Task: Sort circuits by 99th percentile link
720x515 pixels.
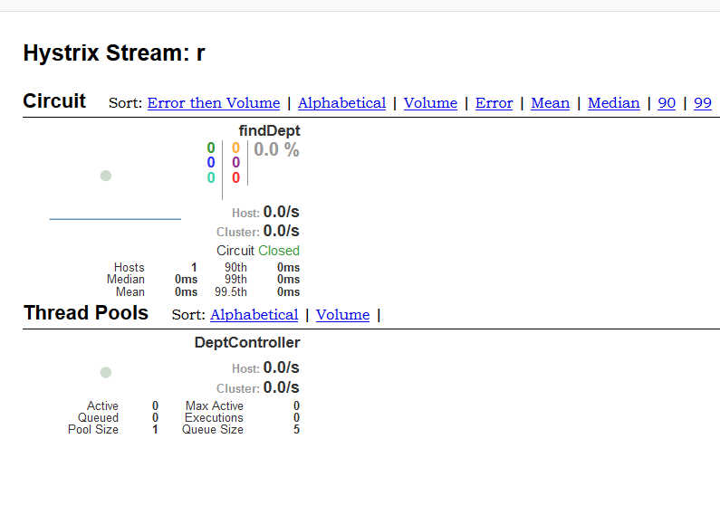Action: pyautogui.click(x=703, y=103)
